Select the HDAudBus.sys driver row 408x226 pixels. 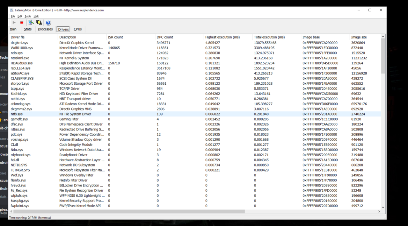(195, 63)
